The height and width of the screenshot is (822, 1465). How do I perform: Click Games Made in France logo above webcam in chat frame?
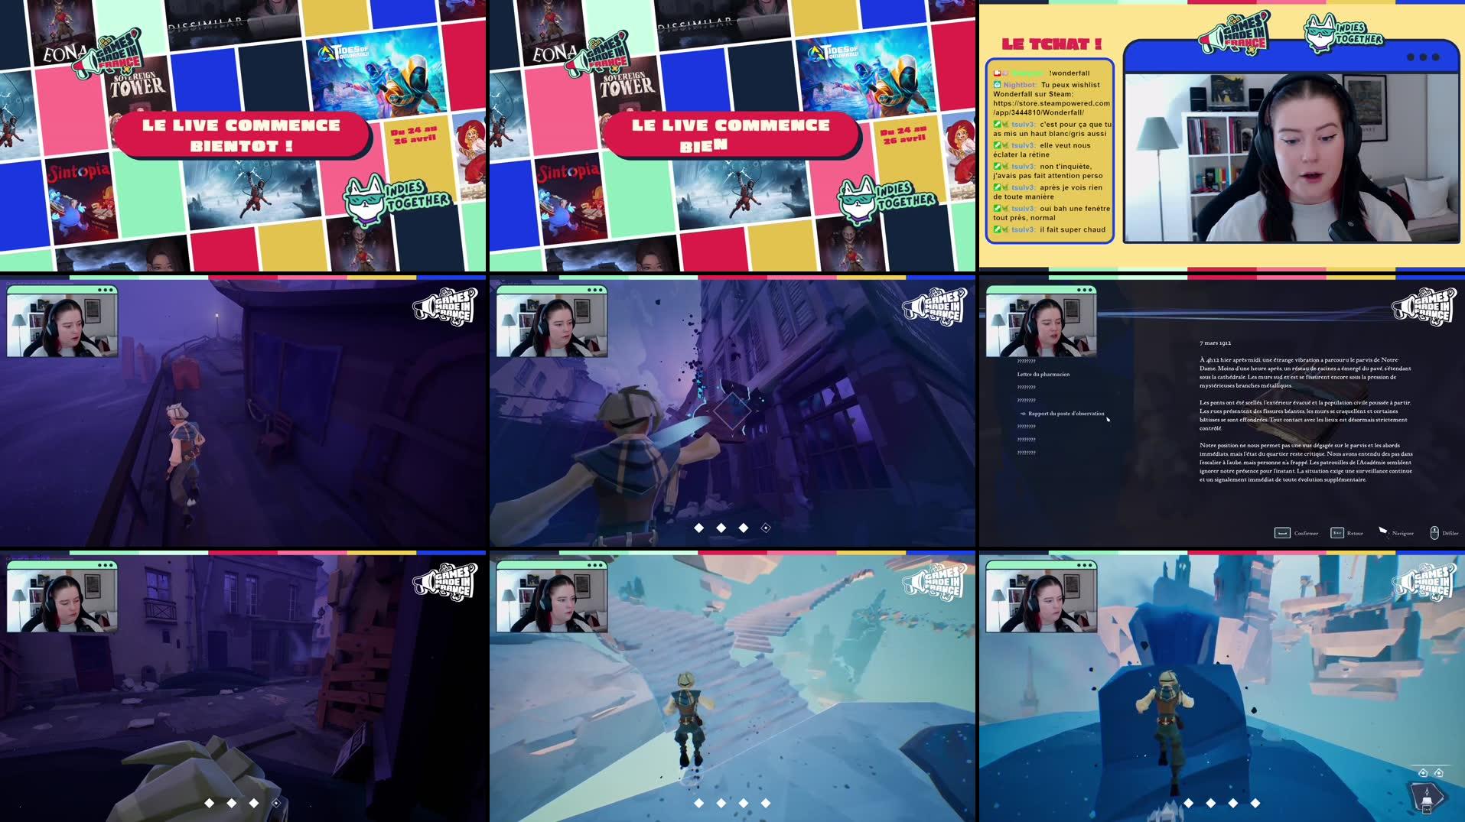click(x=1234, y=33)
